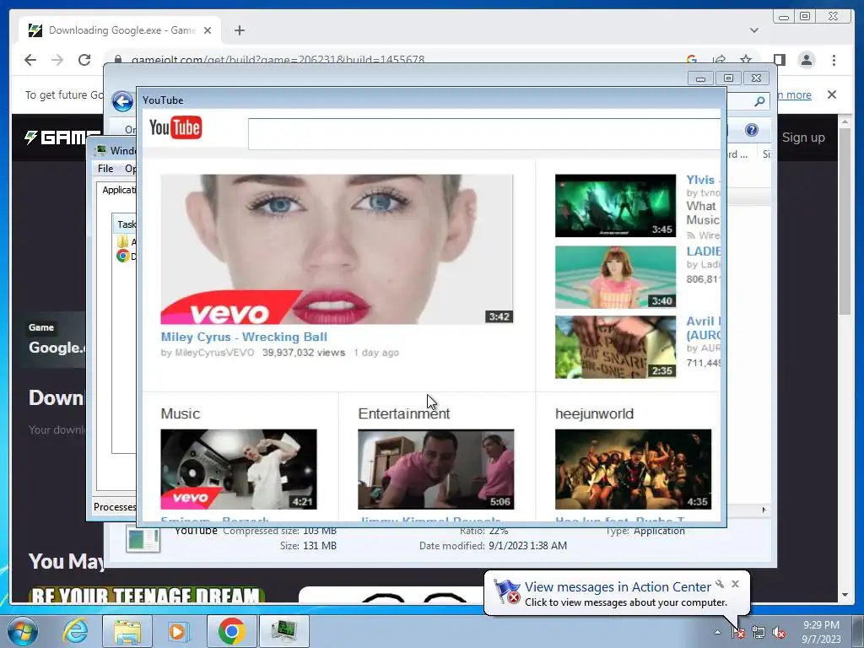Click the 'LADIE' video title link

pyautogui.click(x=703, y=251)
